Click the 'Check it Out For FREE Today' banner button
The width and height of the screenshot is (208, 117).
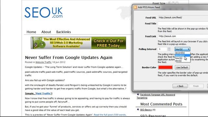pos(109,43)
